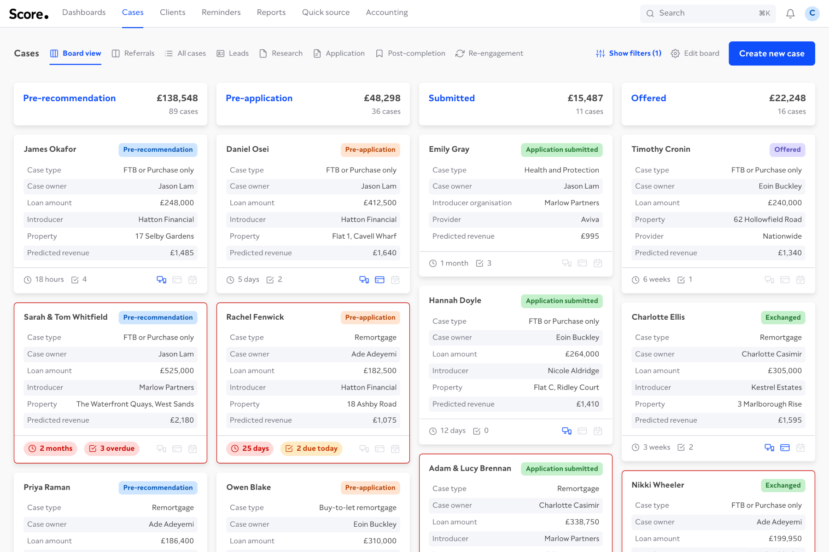Screen dimensions: 829x552
Task: Click devices icon on Hannah Doyle card
Action: coord(566,431)
